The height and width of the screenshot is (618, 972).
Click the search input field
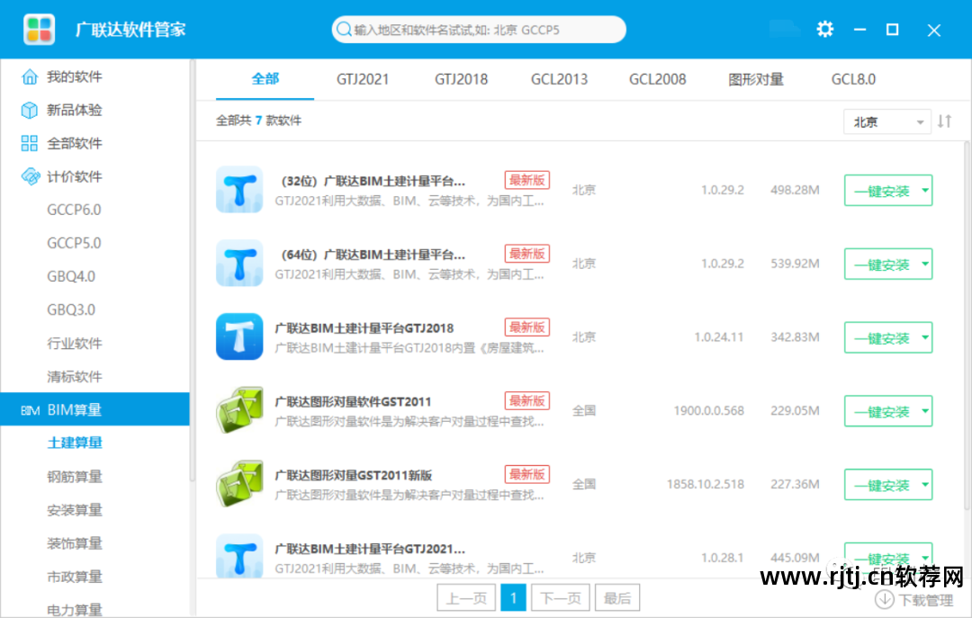tap(479, 29)
